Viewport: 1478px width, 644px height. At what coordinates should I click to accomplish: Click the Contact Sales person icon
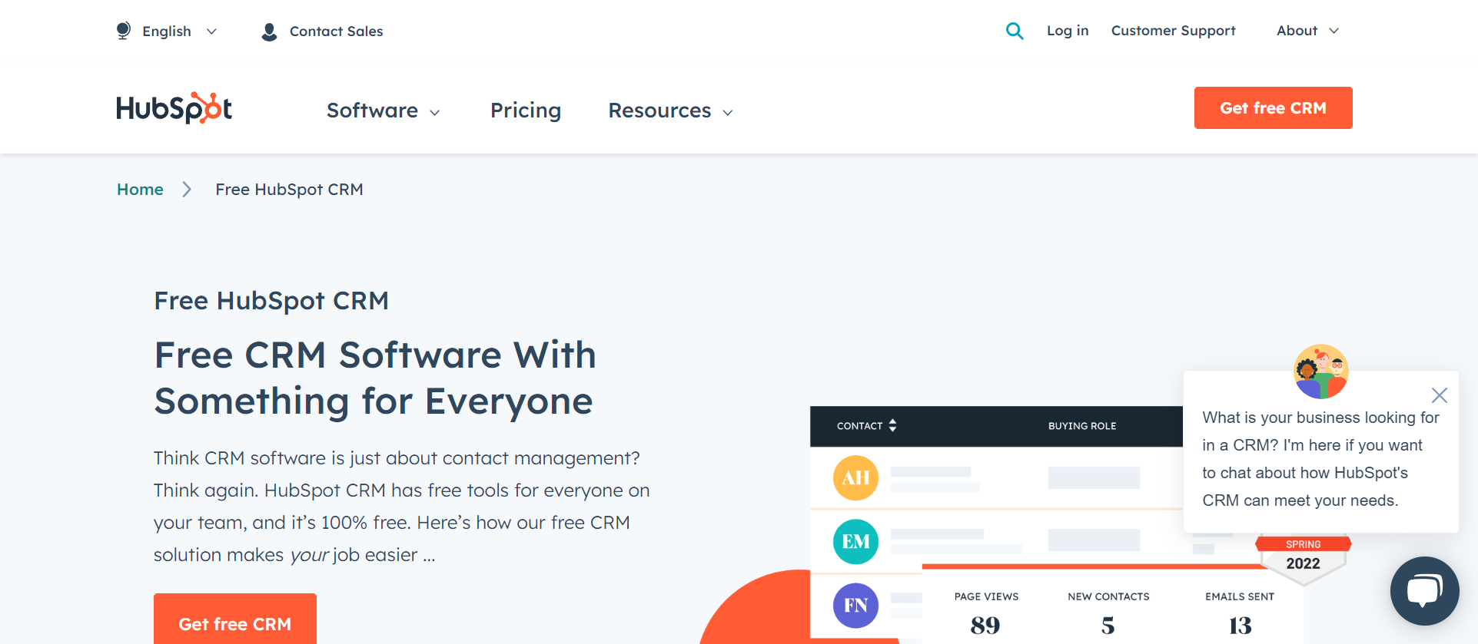coord(269,31)
